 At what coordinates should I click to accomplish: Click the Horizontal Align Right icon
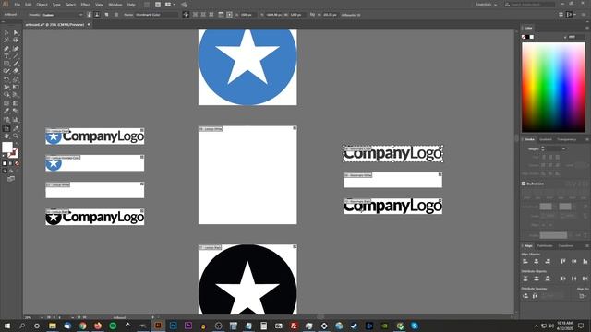tap(548, 261)
